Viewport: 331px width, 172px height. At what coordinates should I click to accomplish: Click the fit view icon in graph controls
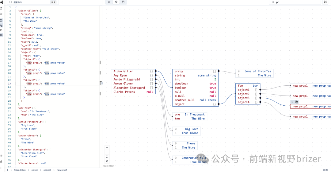coord(107,157)
